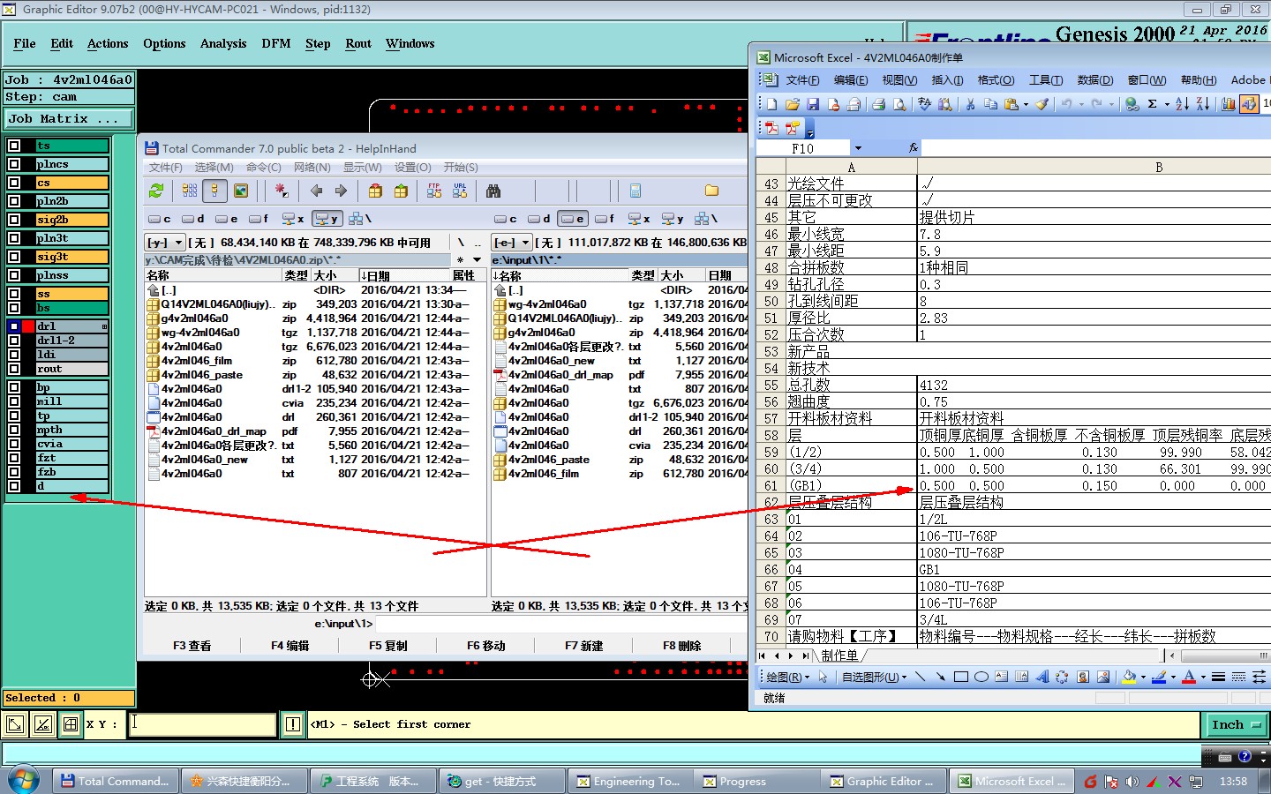
Task: Click the F3 查看 button
Action: [x=192, y=646]
